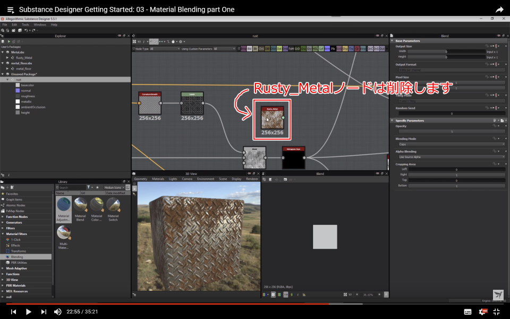Collapse the Metal.sbs package
510x319 pixels.
coord(3,52)
